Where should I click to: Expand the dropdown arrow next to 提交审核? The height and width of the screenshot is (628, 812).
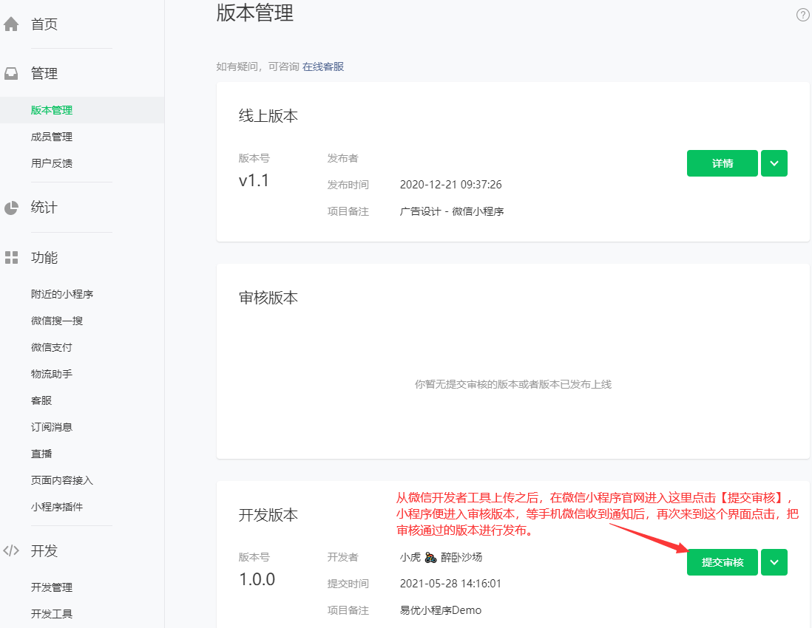tap(774, 562)
